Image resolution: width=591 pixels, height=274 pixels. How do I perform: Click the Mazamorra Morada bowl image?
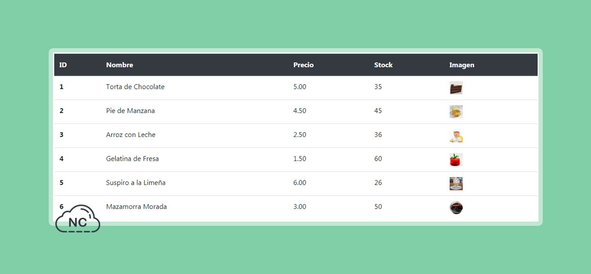point(456,208)
